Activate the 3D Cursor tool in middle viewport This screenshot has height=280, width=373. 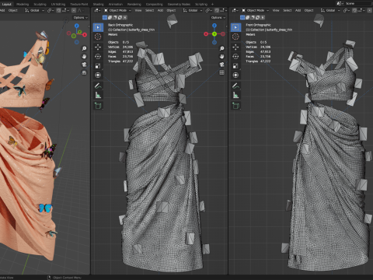click(x=98, y=37)
